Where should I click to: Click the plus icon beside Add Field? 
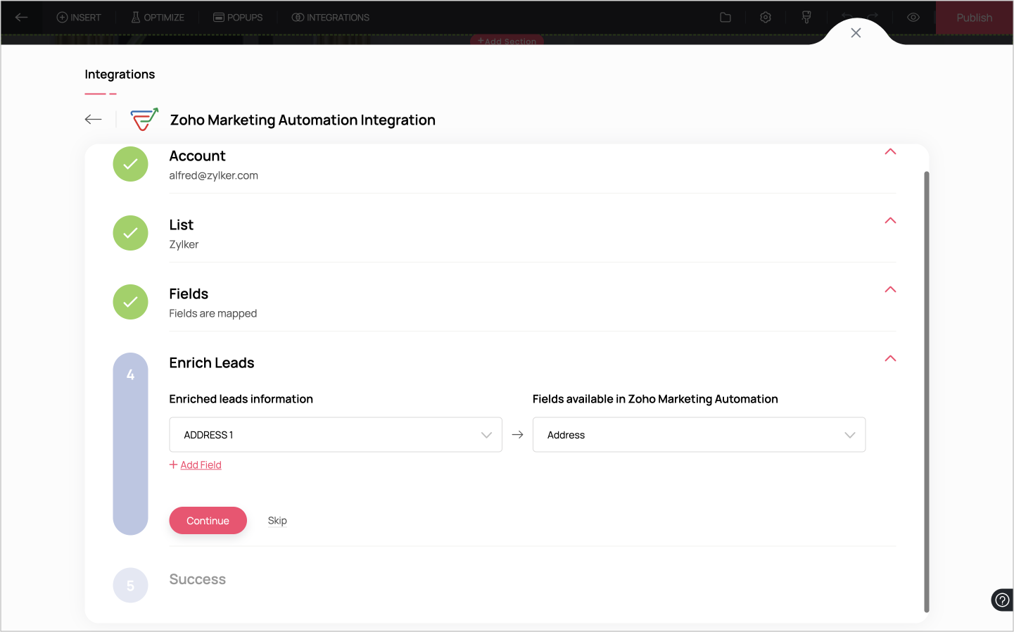click(x=173, y=464)
